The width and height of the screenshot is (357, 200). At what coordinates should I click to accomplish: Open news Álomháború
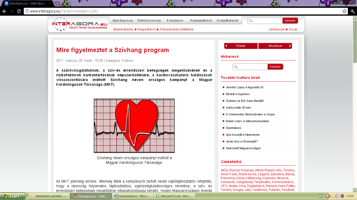click(233, 128)
